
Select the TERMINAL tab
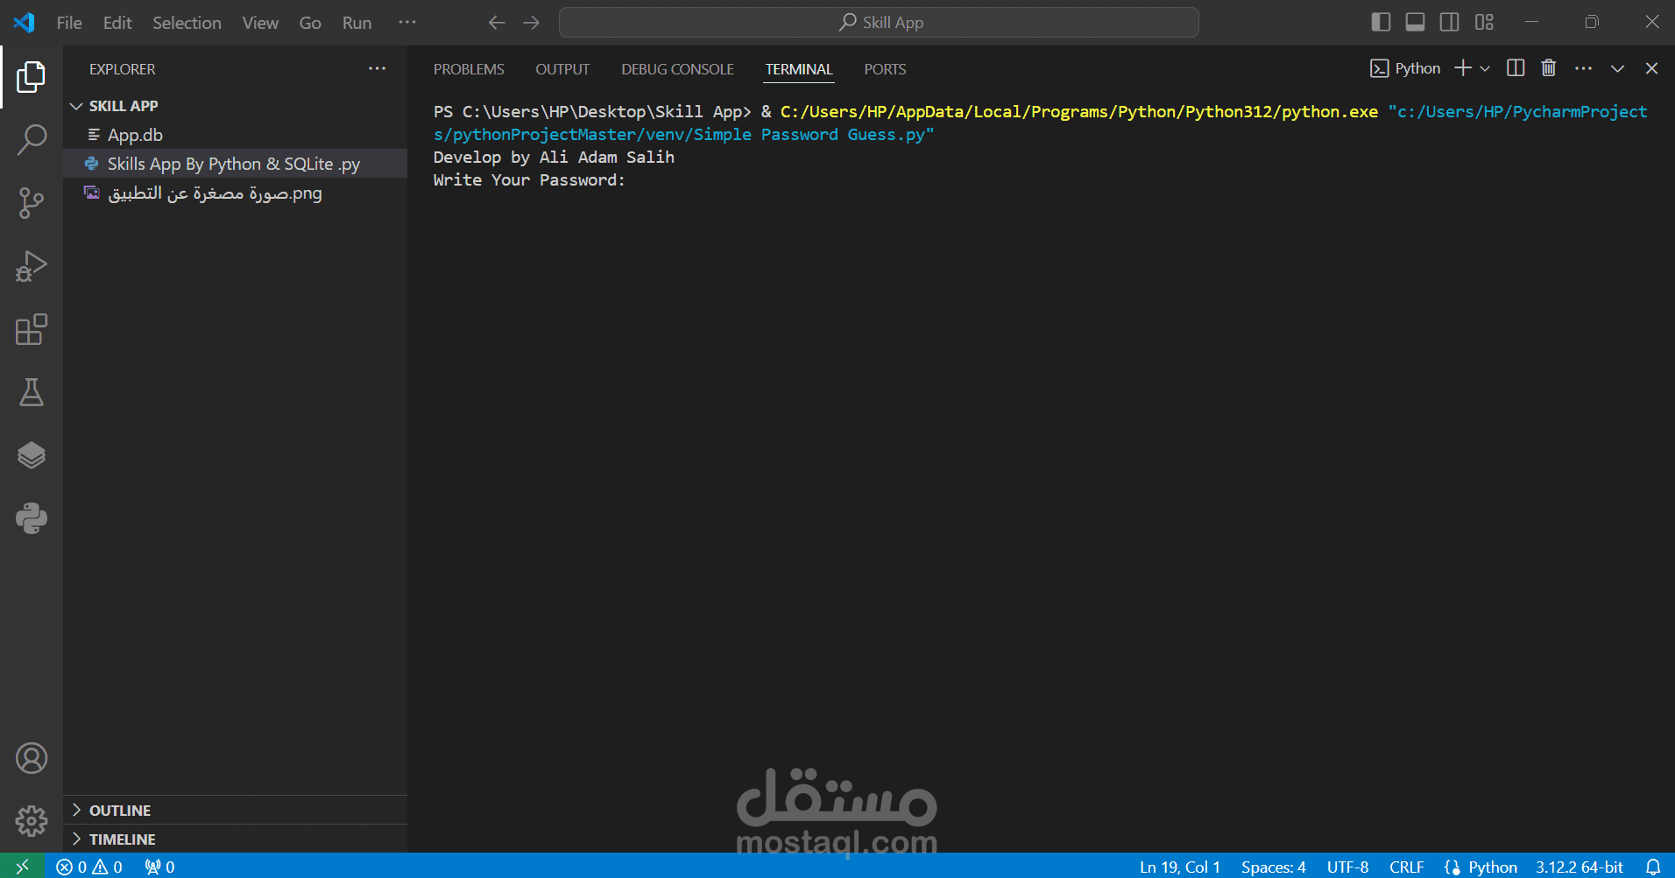pos(798,69)
